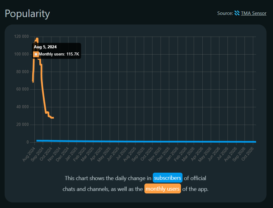The width and height of the screenshot is (273, 208).
Task: Click the TMA Sensor logo icon
Action: [237, 13]
